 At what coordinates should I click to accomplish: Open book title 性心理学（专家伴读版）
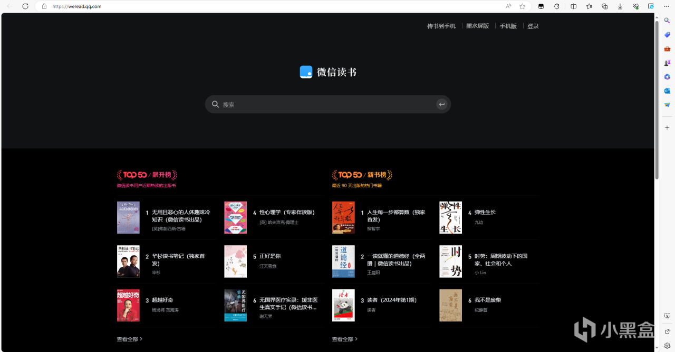(x=287, y=213)
